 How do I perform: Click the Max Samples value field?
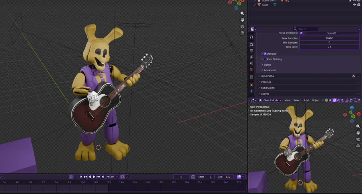point(329,38)
